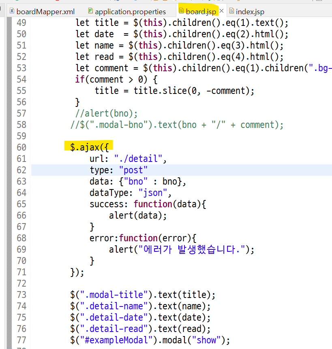Click the Korean error alert string
The width and height of the screenshot is (332, 349).
(x=192, y=249)
